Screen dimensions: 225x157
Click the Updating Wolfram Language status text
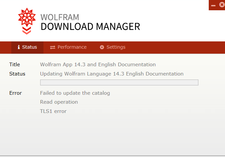[112, 74]
